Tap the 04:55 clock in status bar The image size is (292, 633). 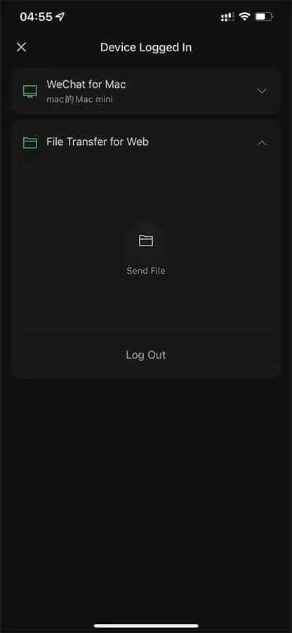pyautogui.click(x=36, y=17)
